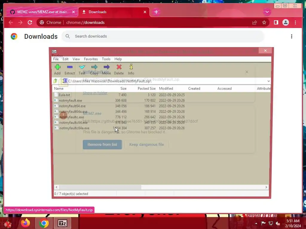Sort by Name column header

[x=59, y=88]
